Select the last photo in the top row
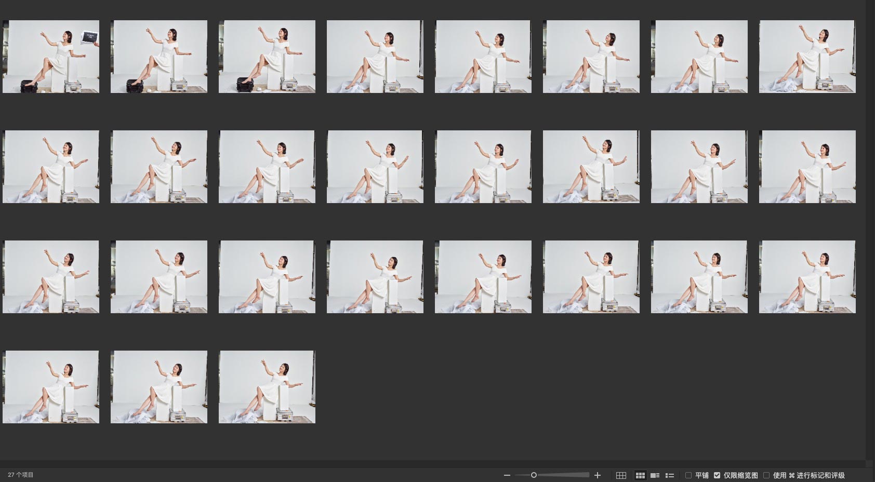This screenshot has width=875, height=482. 807,57
